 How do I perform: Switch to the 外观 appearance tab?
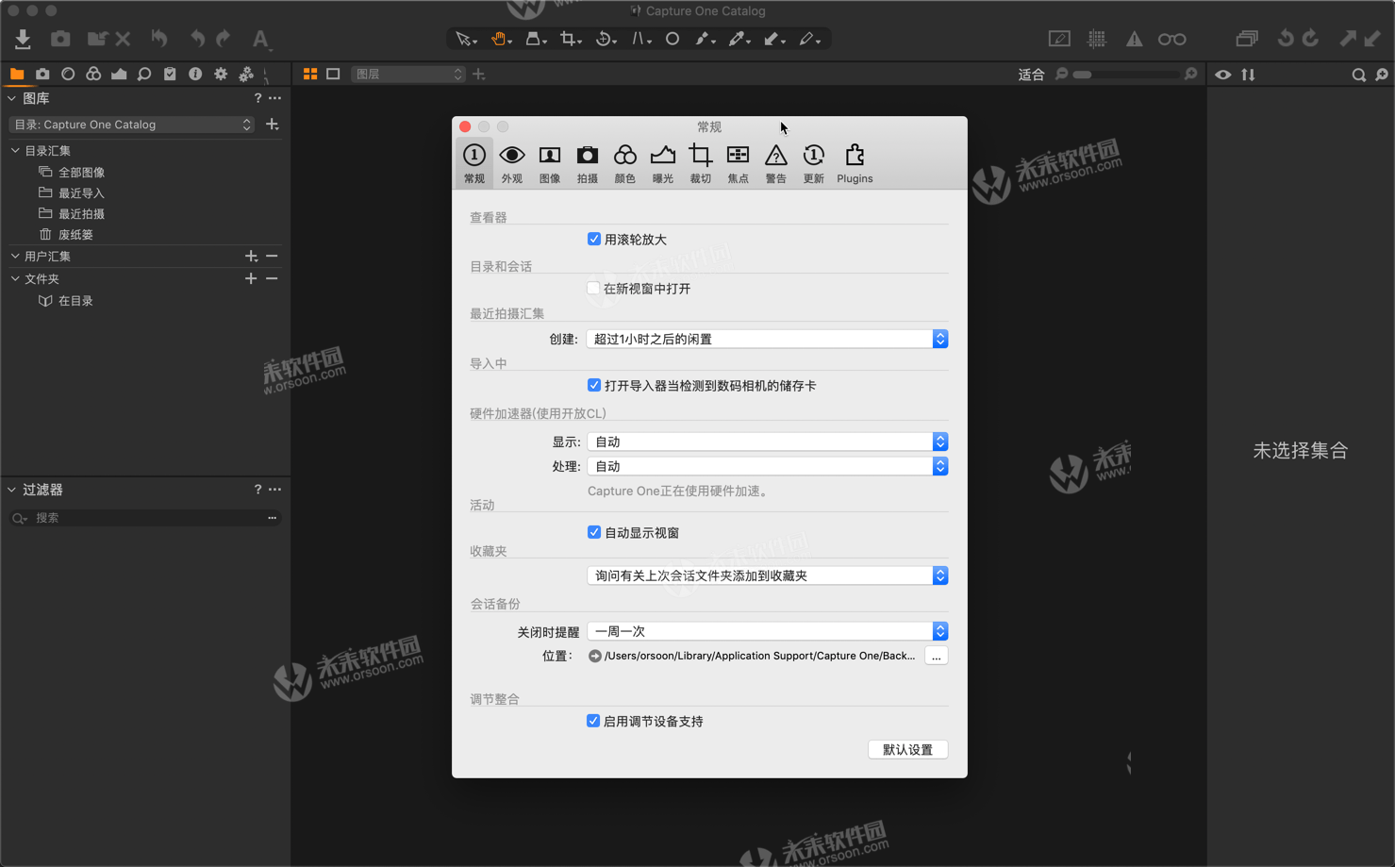pos(512,163)
